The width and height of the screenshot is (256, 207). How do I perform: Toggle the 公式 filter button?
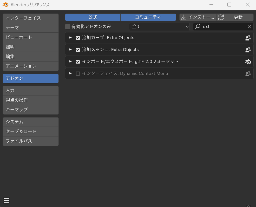coord(93,17)
